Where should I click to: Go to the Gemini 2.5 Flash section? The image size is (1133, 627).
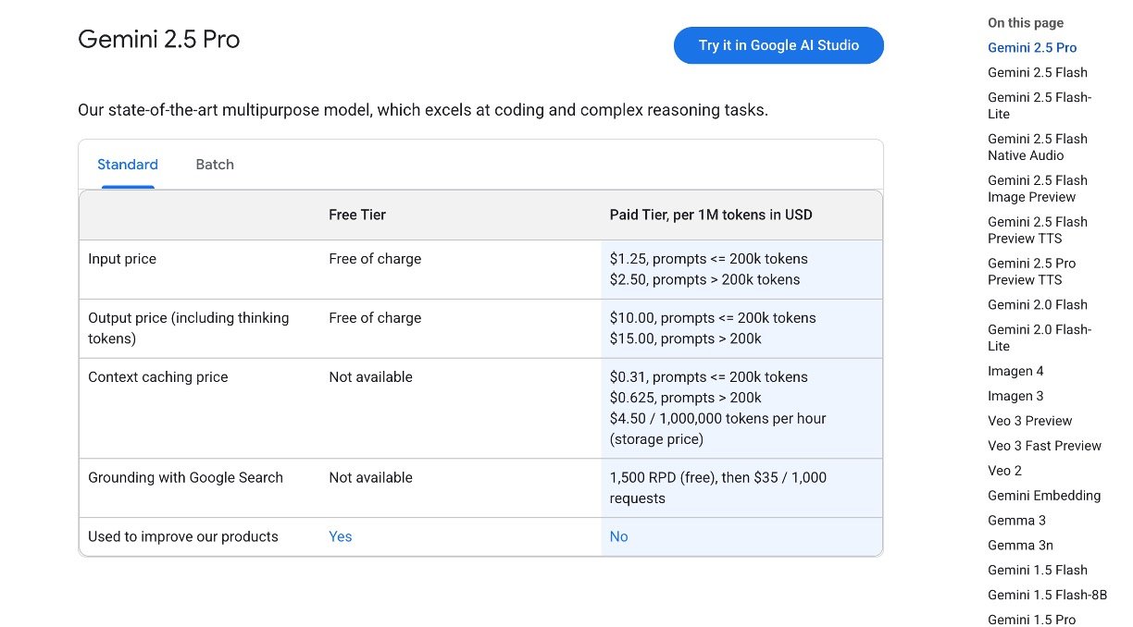coord(1038,73)
